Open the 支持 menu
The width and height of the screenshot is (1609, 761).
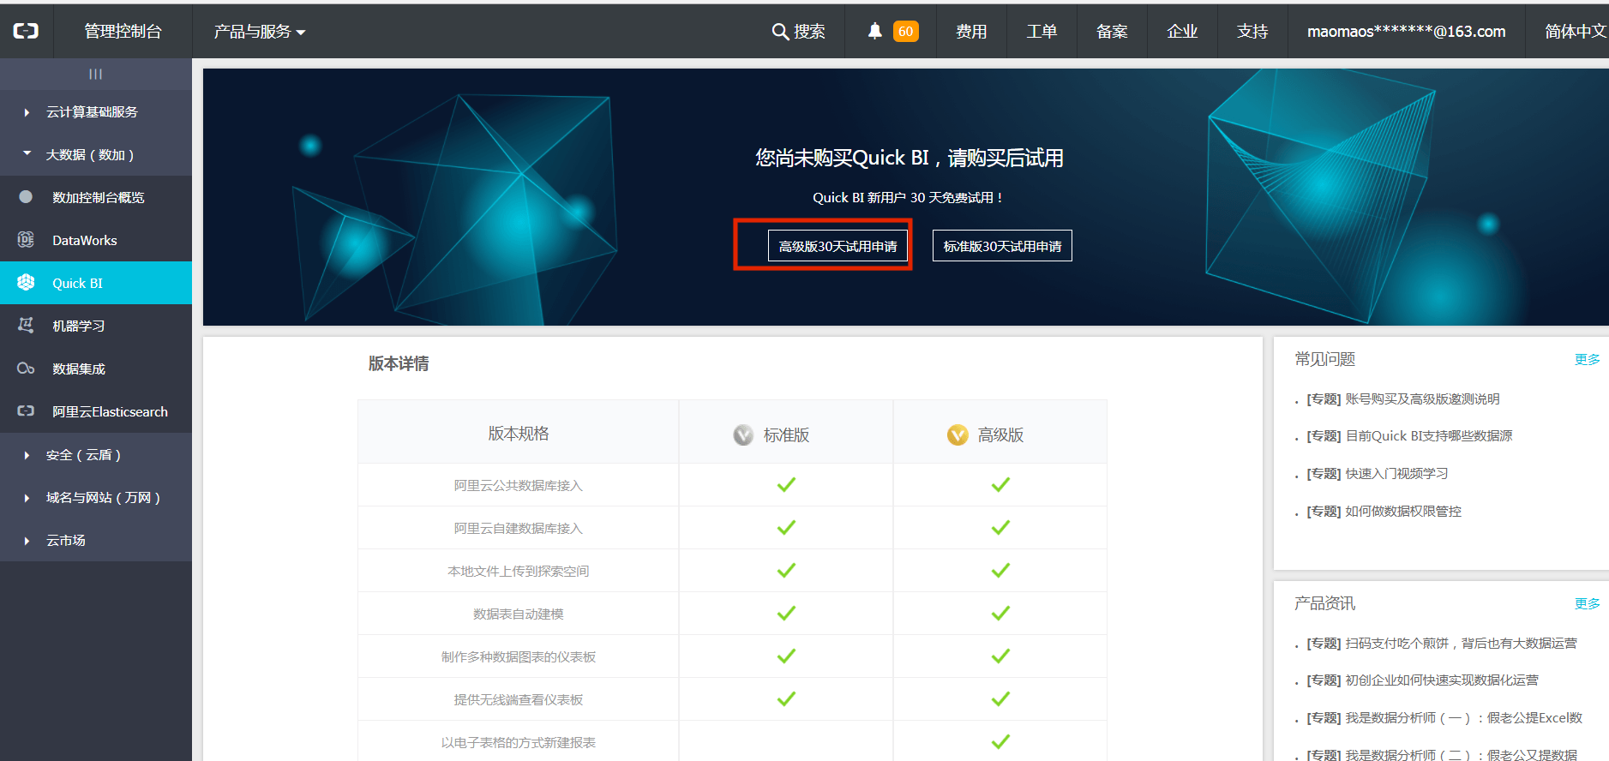pos(1252,32)
